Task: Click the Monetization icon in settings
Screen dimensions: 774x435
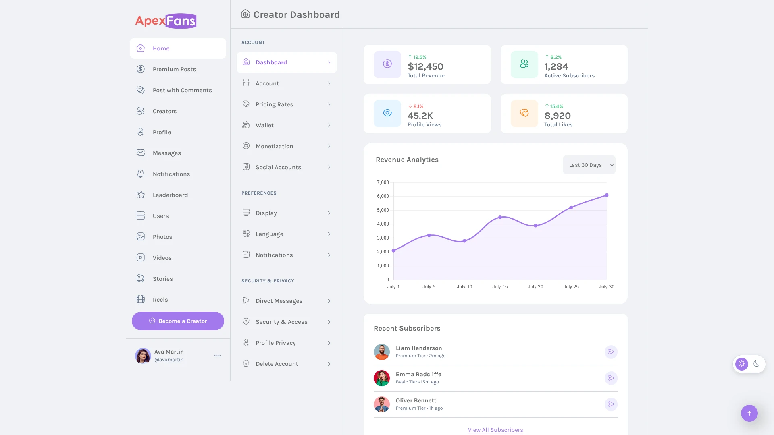Action: pos(246,146)
